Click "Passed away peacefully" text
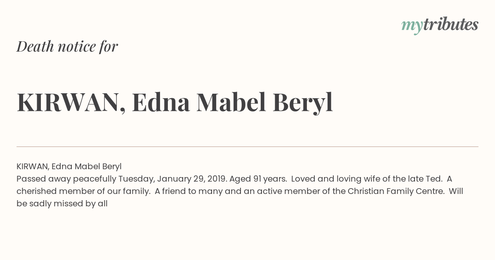The width and height of the screenshot is (495, 260). [x=66, y=179]
